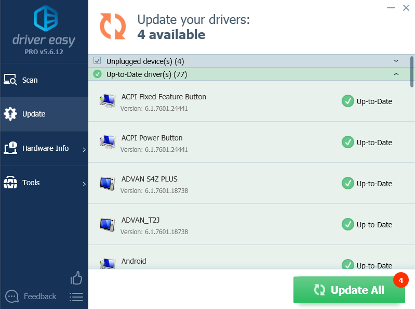Collapse the Up-to-Date driver(s) section
Image resolution: width=415 pixels, height=309 pixels.
[x=396, y=74]
